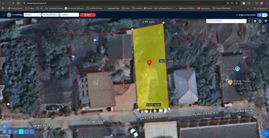269x138 pixels.
Task: Click the top-right vertex of yellow parcel
Action: (163, 22)
